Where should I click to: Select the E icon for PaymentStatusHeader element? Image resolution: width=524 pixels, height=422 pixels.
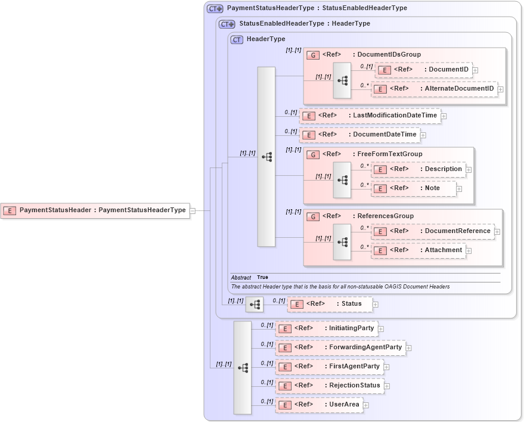coord(9,210)
